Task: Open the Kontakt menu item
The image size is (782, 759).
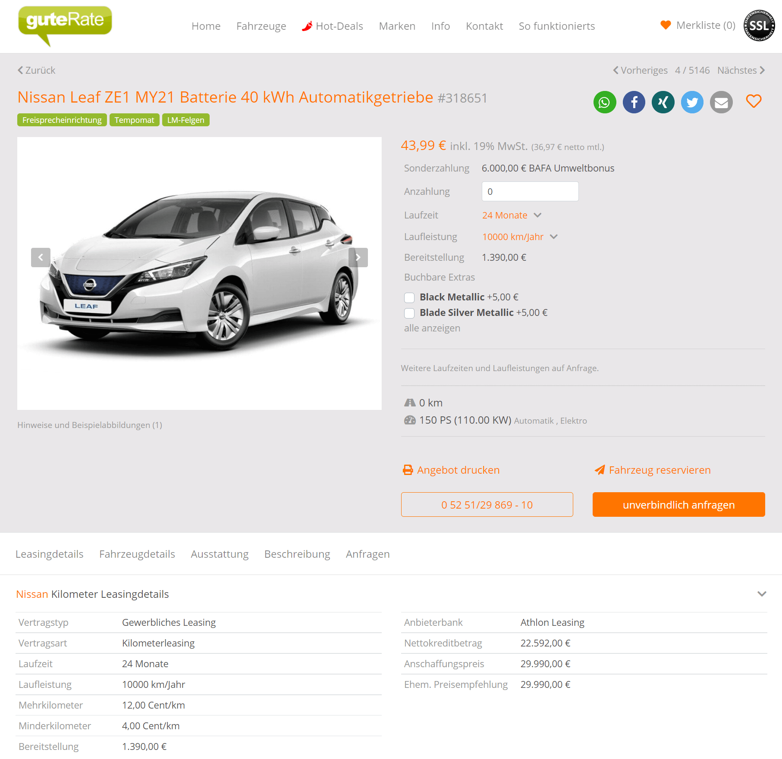Action: click(484, 26)
